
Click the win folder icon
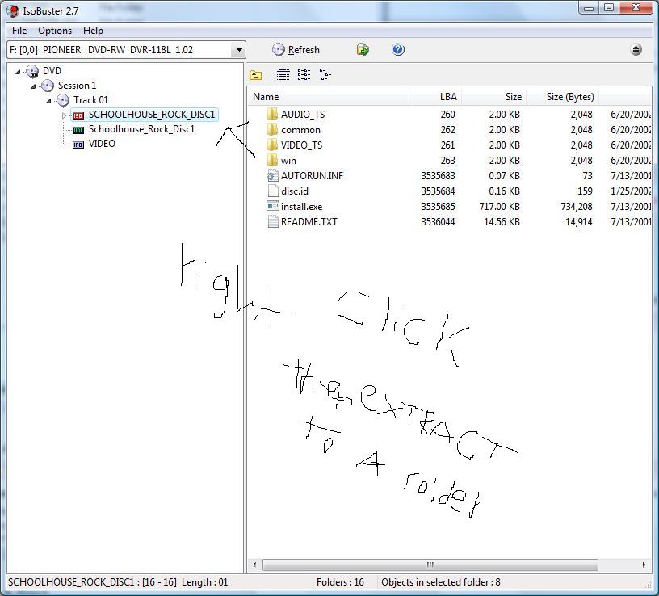[x=272, y=160]
